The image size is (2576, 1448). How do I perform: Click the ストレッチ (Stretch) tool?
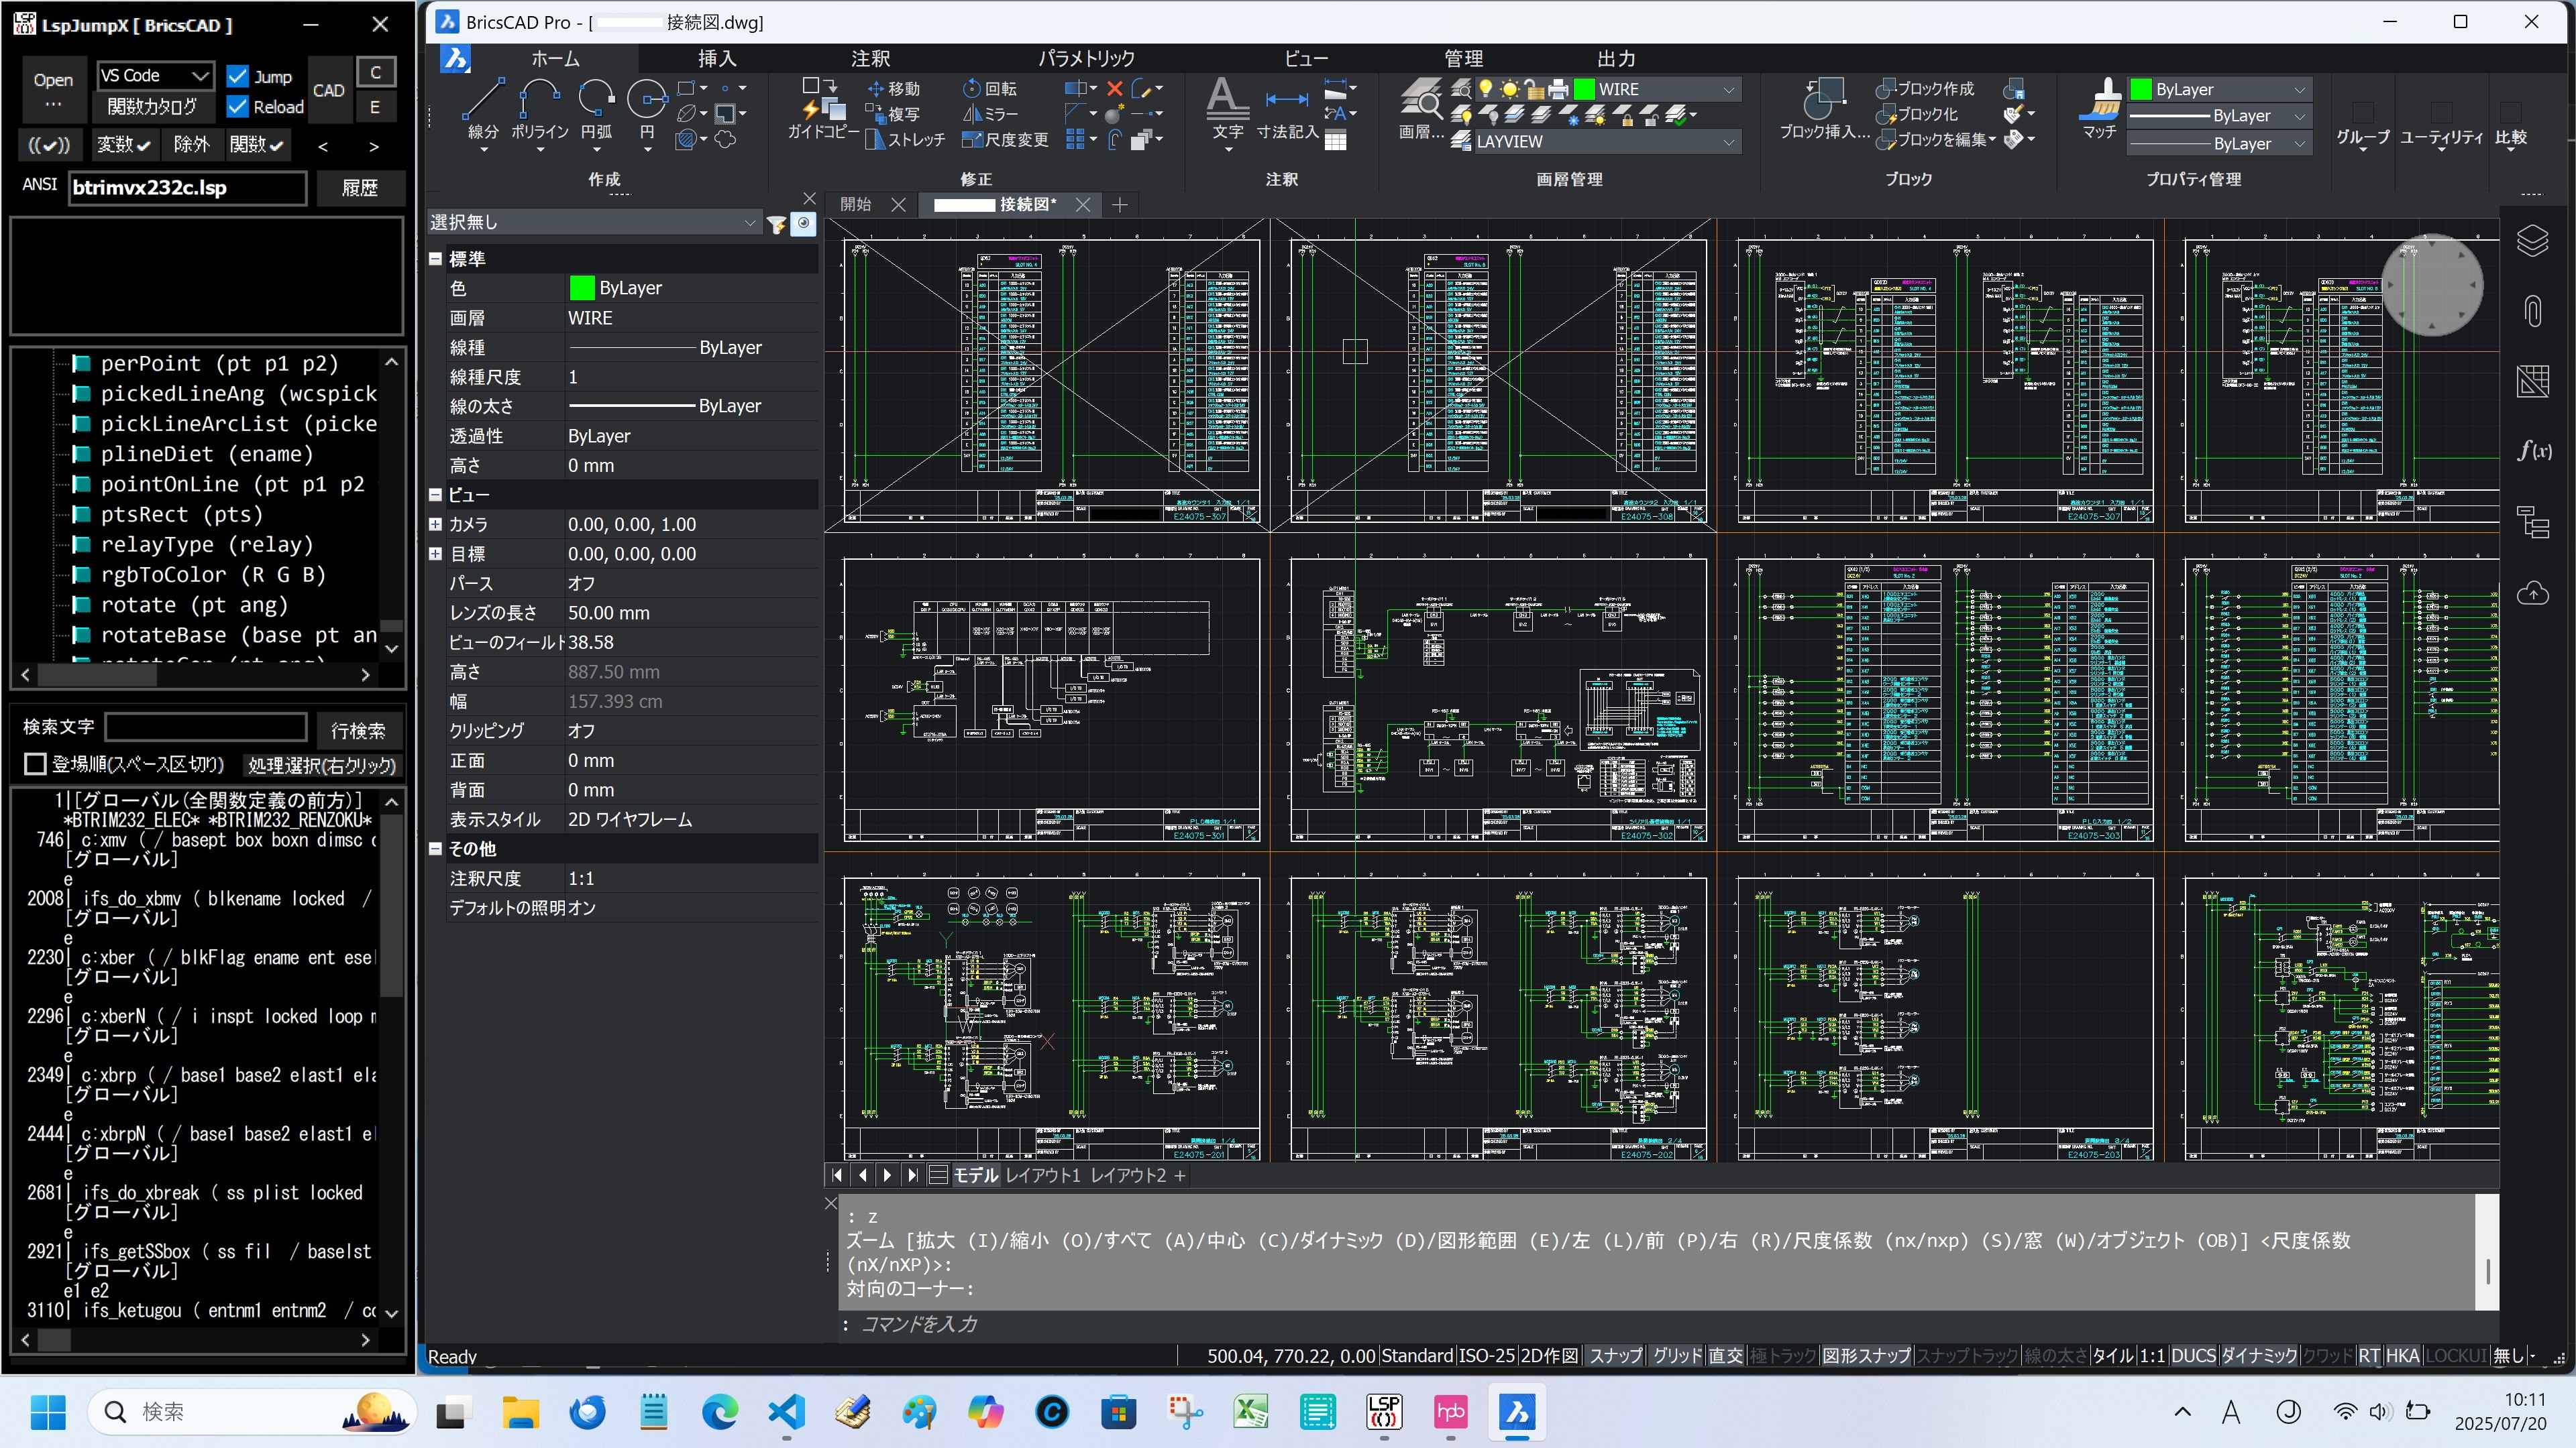click(905, 140)
